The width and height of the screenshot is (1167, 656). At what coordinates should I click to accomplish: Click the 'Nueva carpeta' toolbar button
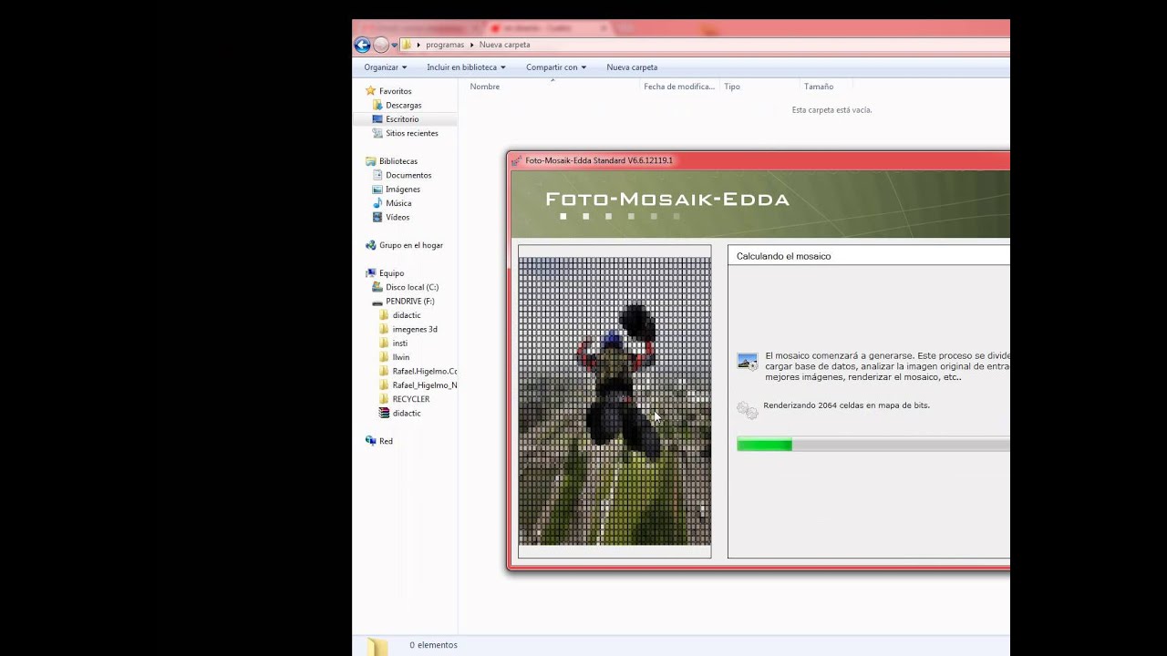click(x=632, y=67)
